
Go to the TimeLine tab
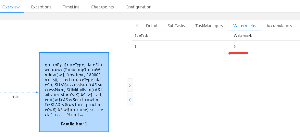click(71, 7)
